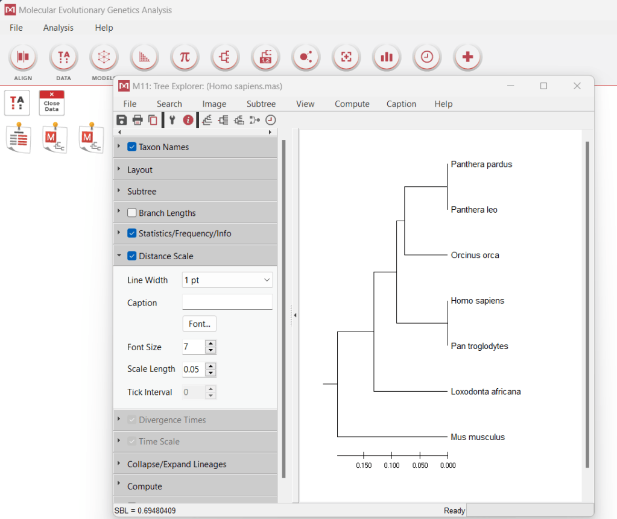Click the red information icon
This screenshot has height=519, width=617.
click(x=188, y=120)
